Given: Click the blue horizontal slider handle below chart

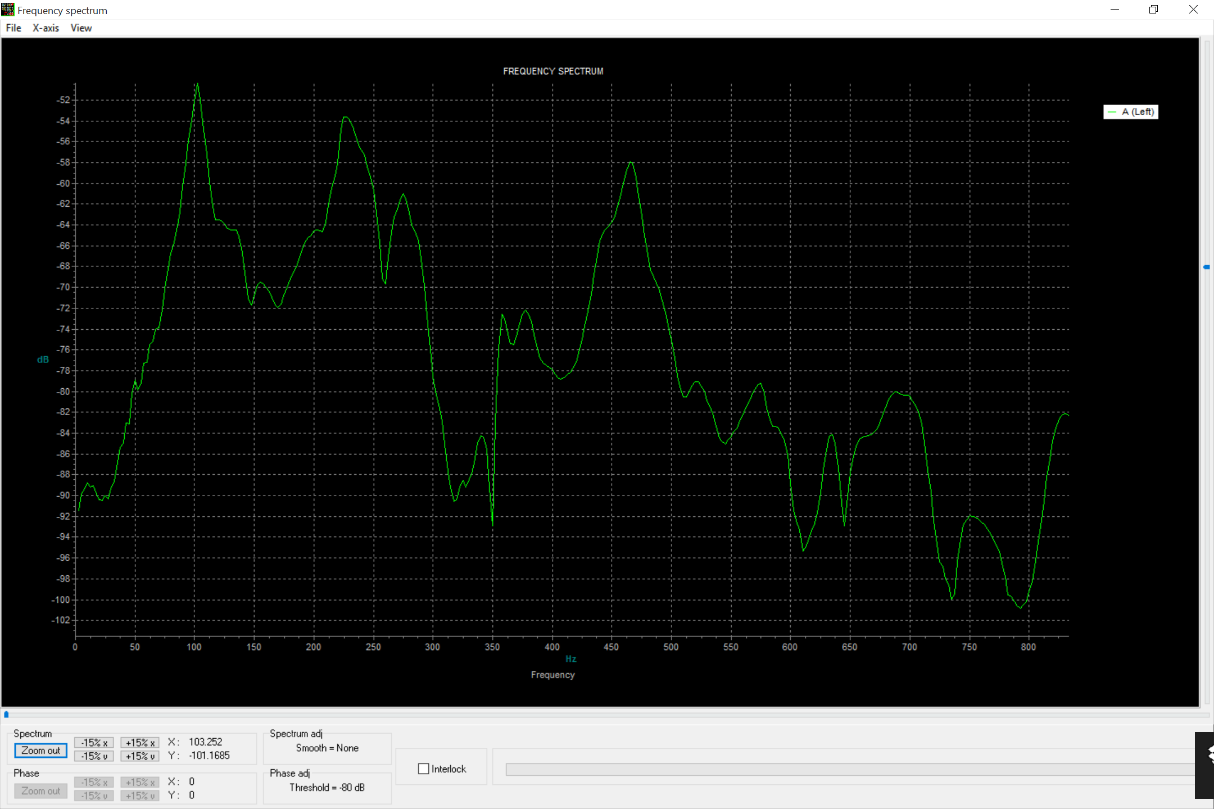Looking at the screenshot, I should point(6,715).
